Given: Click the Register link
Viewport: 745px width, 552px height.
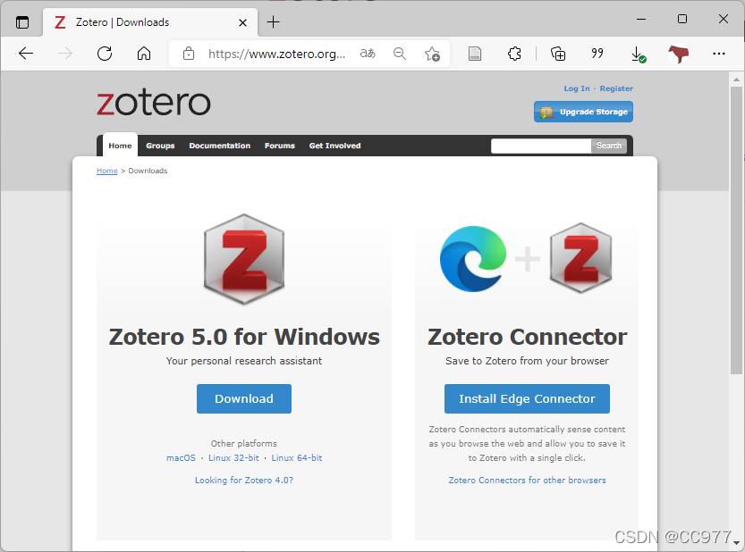Looking at the screenshot, I should click(x=616, y=88).
